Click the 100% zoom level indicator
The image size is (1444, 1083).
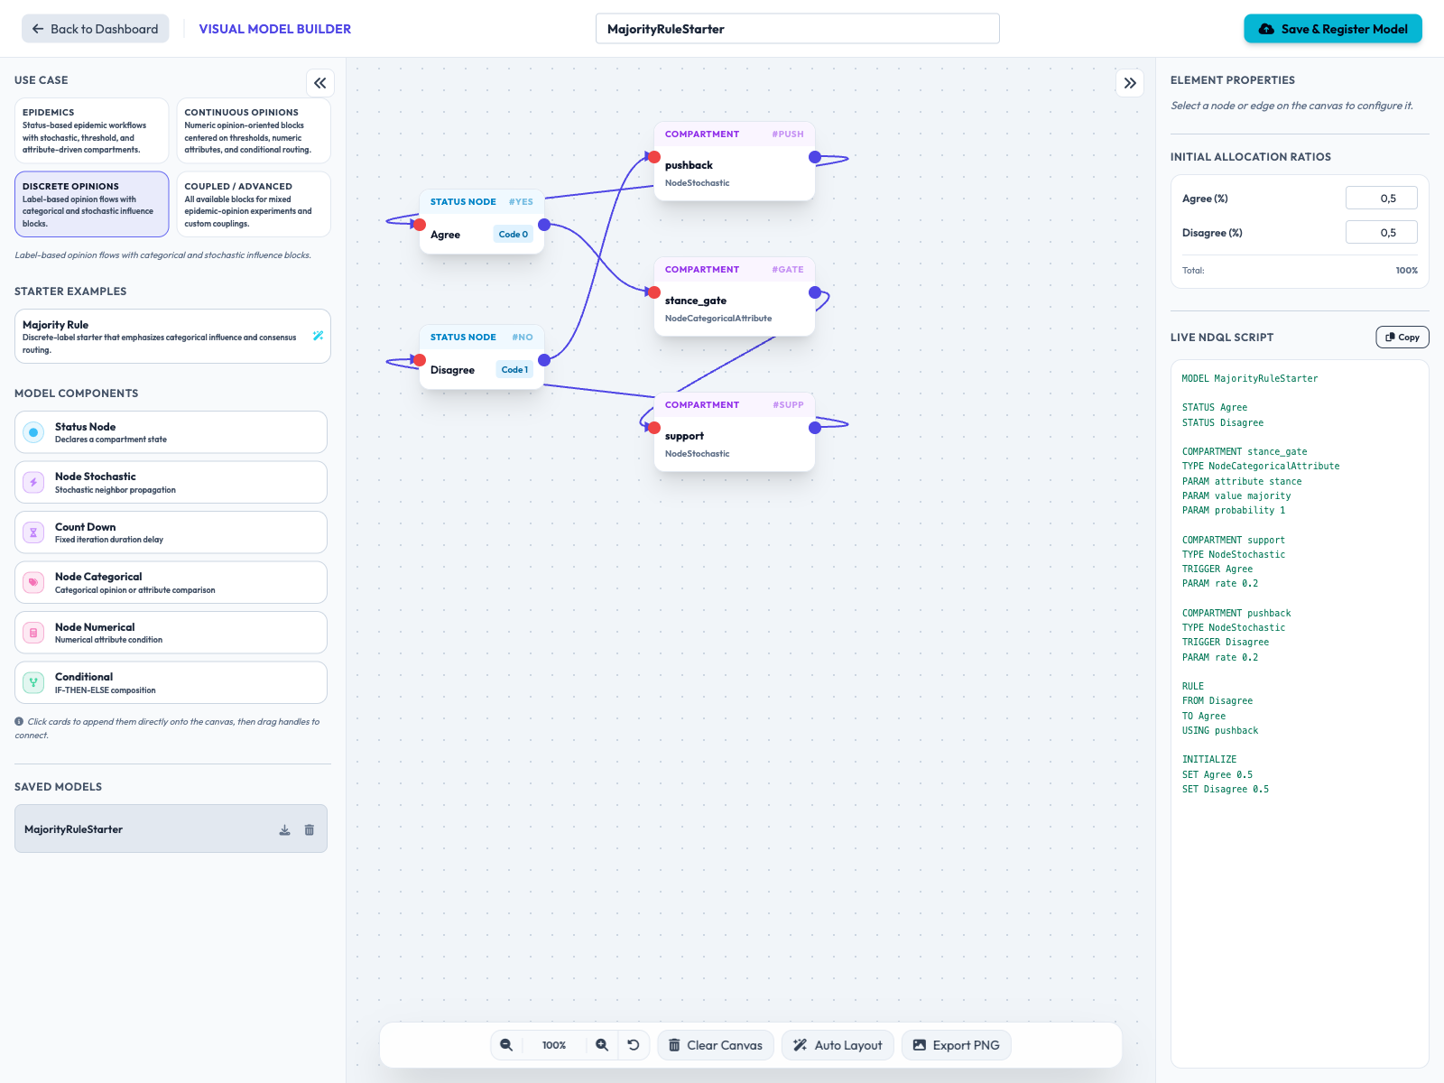(554, 1045)
